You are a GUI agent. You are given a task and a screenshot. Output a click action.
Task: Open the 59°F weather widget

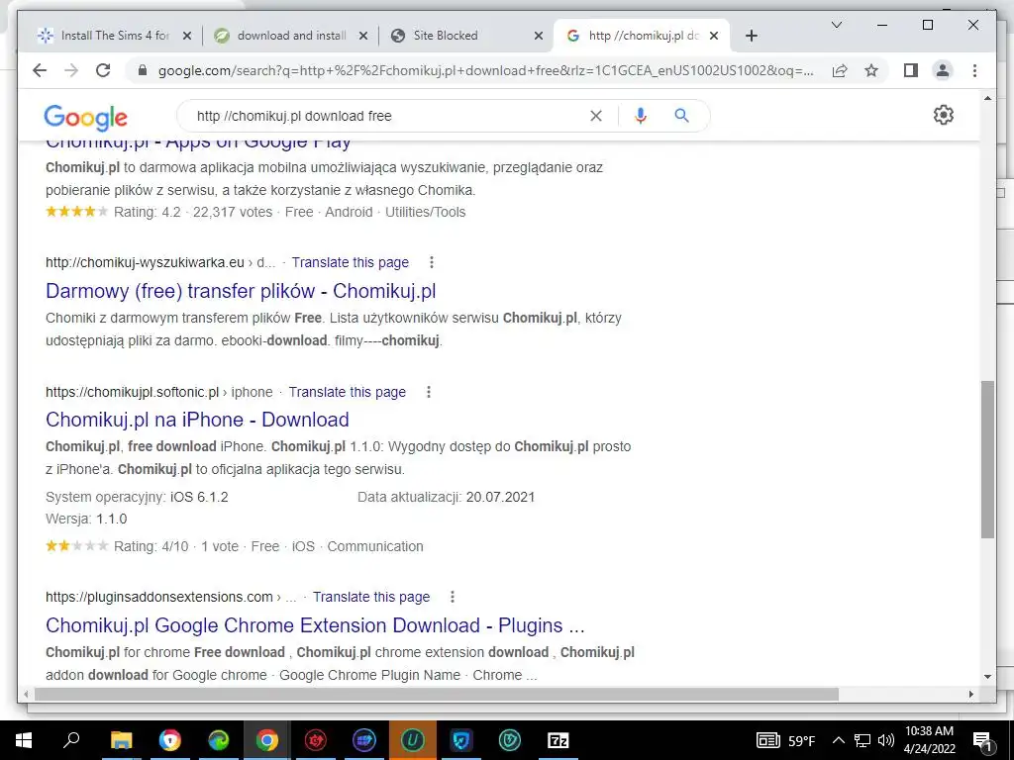(x=785, y=740)
